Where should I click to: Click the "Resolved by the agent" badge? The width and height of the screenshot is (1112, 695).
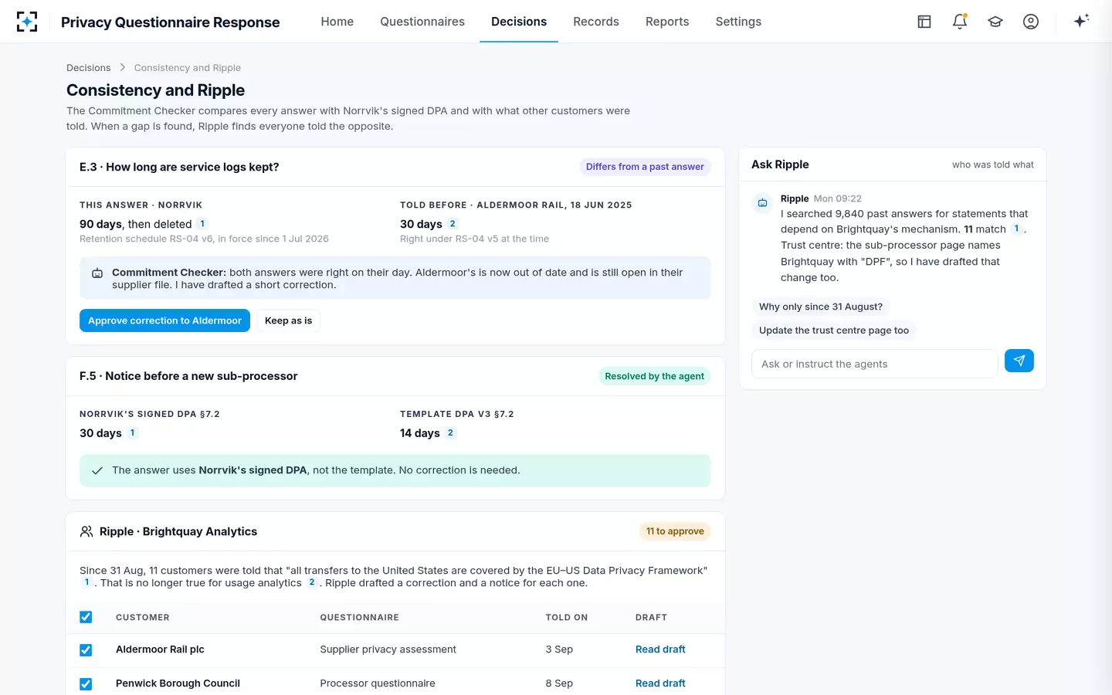[654, 376]
